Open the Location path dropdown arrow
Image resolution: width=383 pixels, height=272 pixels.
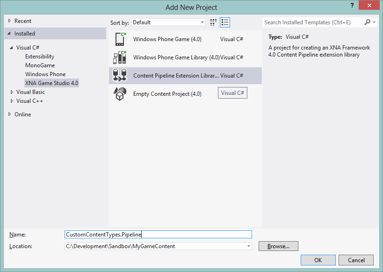coord(248,246)
